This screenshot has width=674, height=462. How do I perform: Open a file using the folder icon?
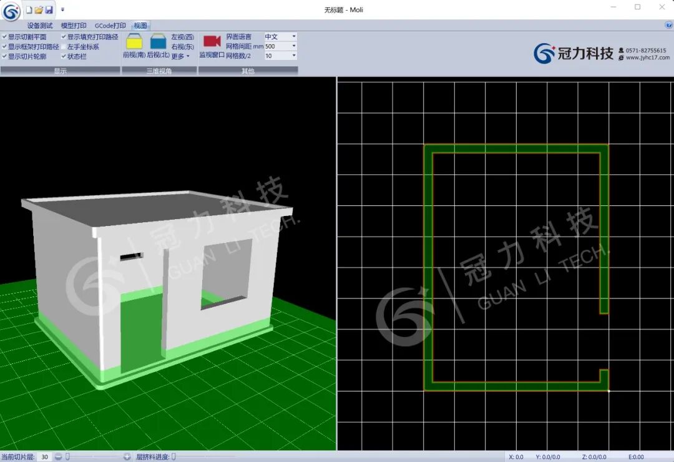(39, 9)
